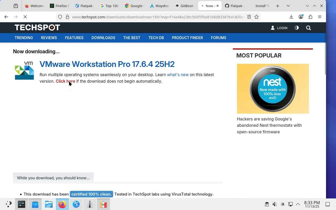Image resolution: width=336 pixels, height=210 pixels.
Task: Open the network connections tray icon
Action: pos(290,204)
